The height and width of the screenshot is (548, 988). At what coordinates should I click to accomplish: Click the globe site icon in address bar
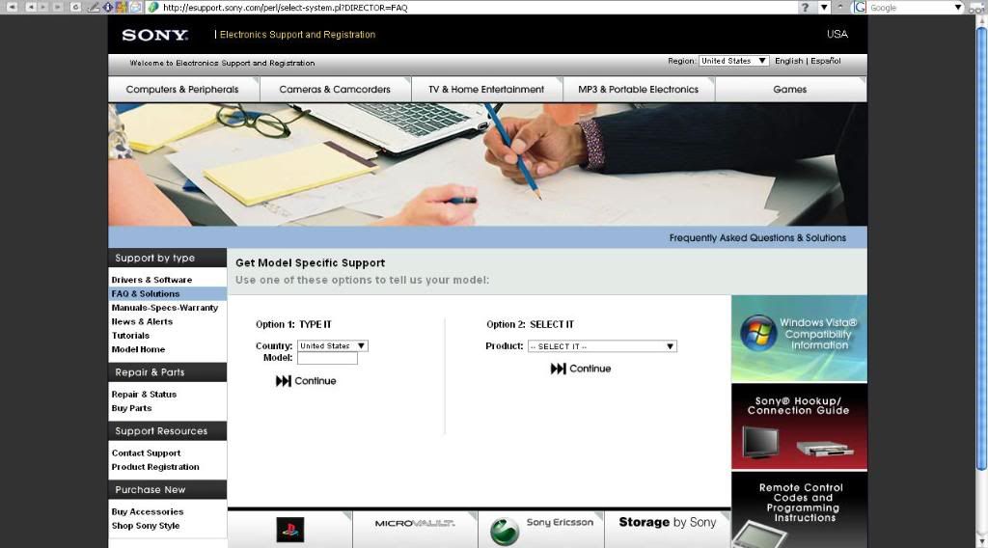(x=152, y=7)
